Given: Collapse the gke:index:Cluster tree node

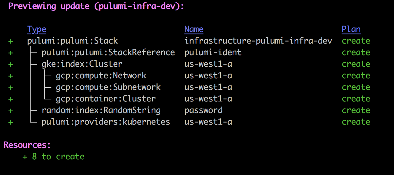Looking at the screenshot, I should coord(82,64).
